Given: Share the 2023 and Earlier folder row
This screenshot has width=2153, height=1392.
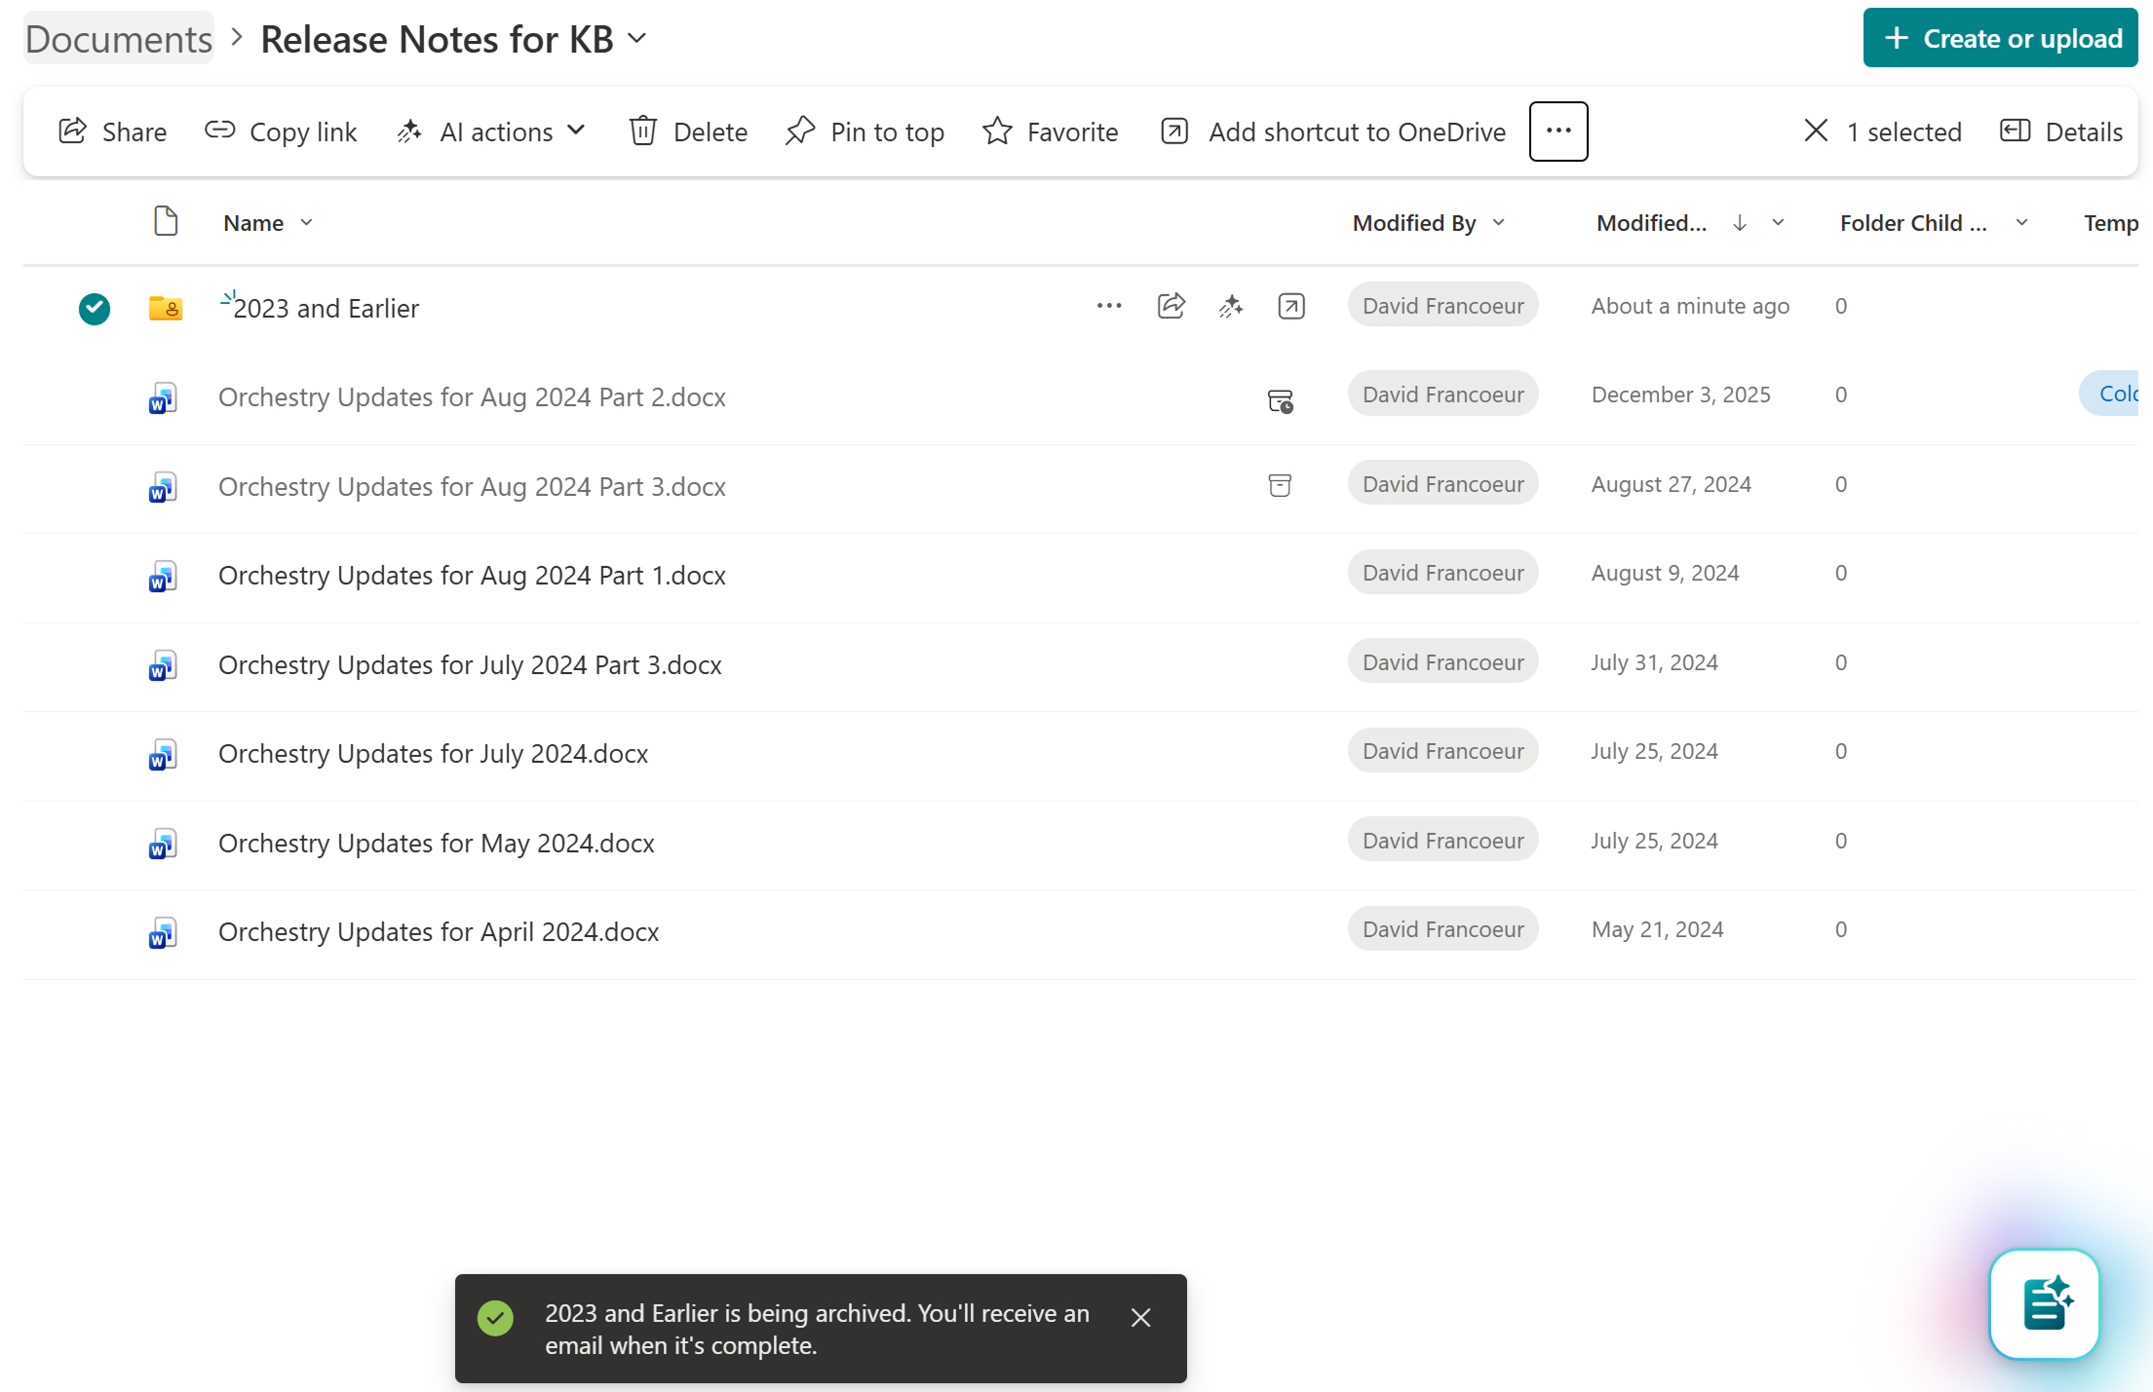Looking at the screenshot, I should pyautogui.click(x=1171, y=307).
